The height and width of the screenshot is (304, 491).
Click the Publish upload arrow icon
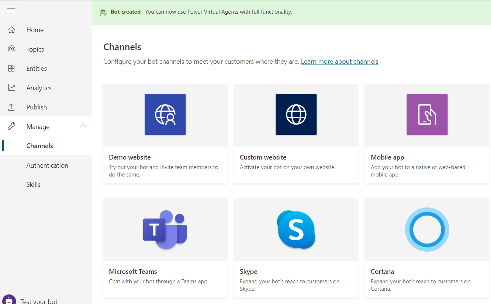11,107
